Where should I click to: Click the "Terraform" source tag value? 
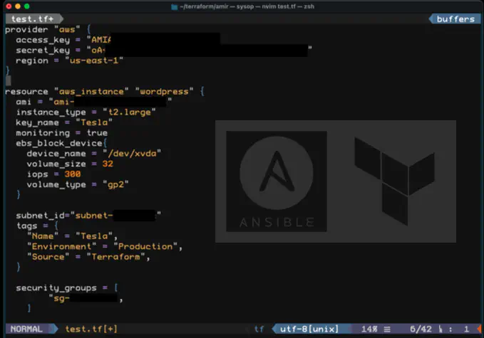pyautogui.click(x=115, y=257)
